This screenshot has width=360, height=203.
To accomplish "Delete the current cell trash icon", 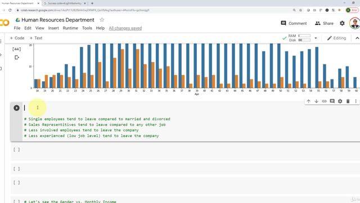I will [x=348, y=101].
